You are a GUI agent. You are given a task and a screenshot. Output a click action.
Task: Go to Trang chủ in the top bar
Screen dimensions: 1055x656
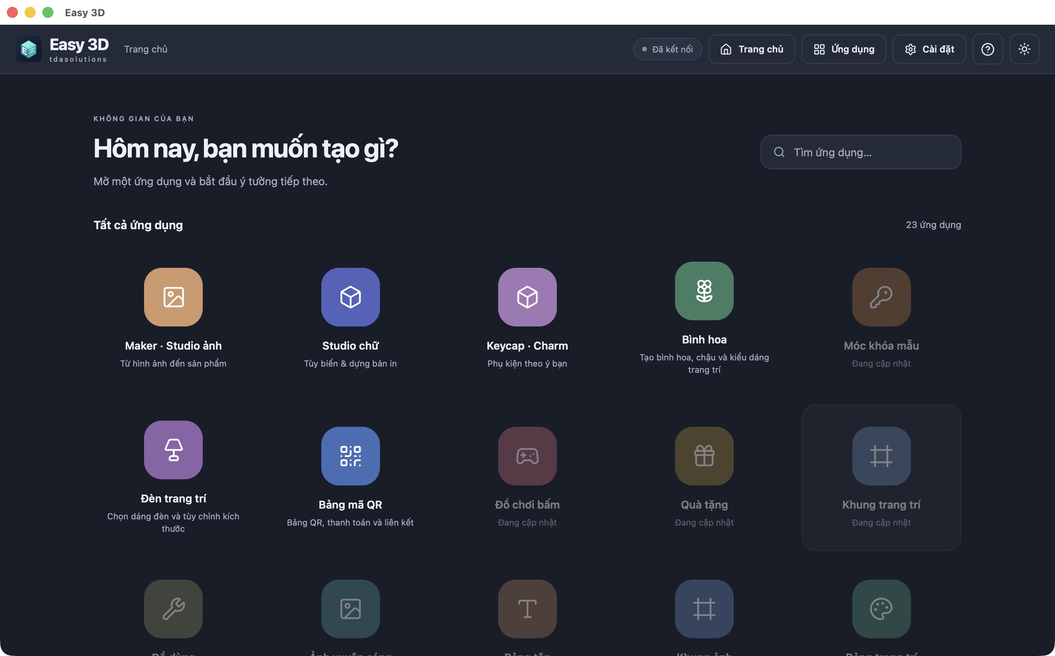point(751,49)
